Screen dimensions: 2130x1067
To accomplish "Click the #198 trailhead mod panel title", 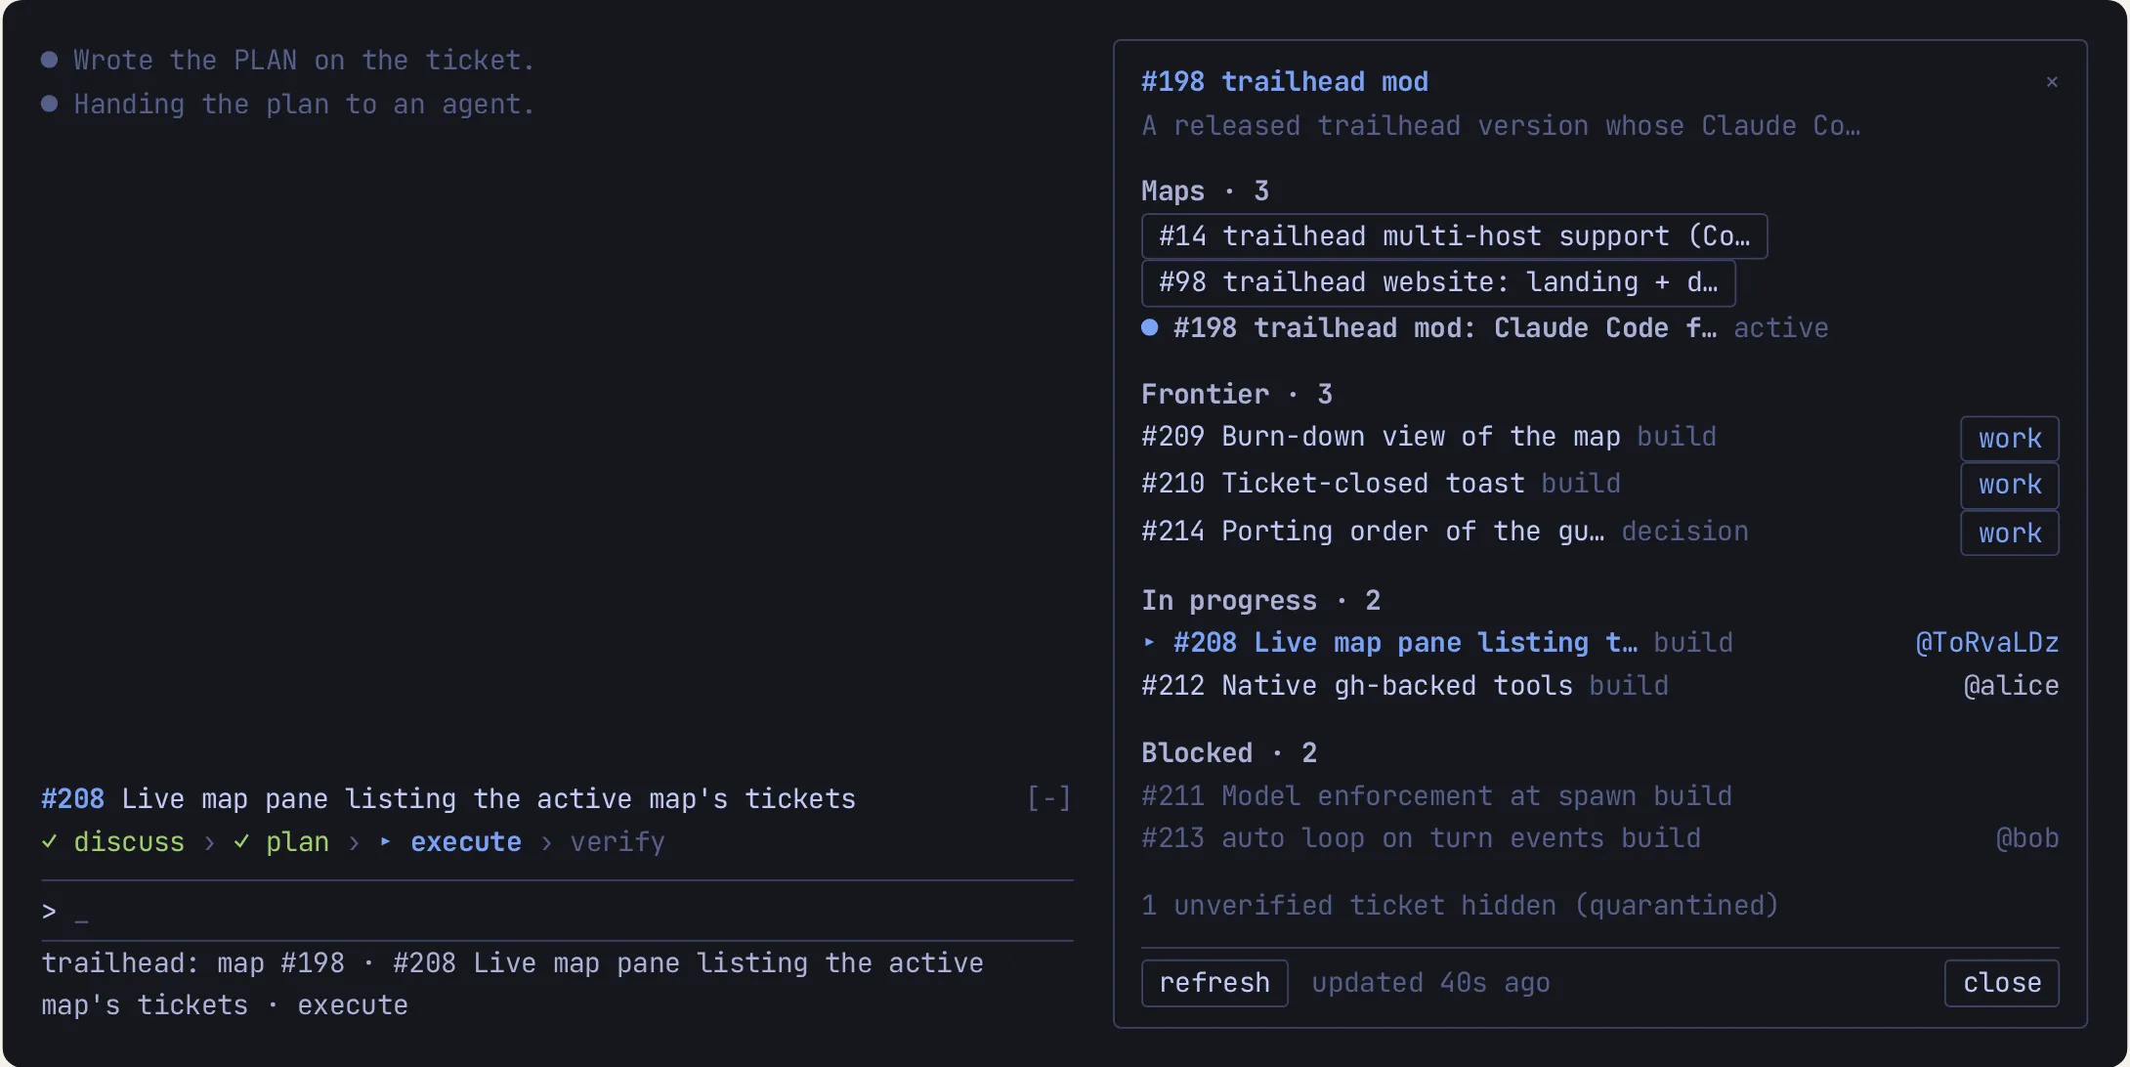I will click(1285, 82).
